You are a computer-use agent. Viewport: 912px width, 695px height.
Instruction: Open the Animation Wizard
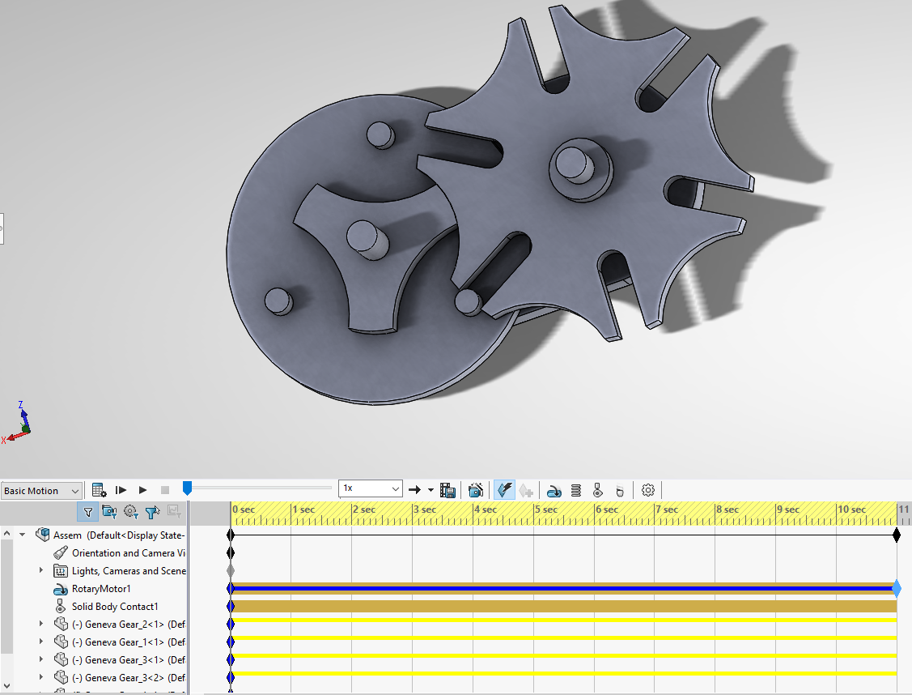[x=476, y=490]
